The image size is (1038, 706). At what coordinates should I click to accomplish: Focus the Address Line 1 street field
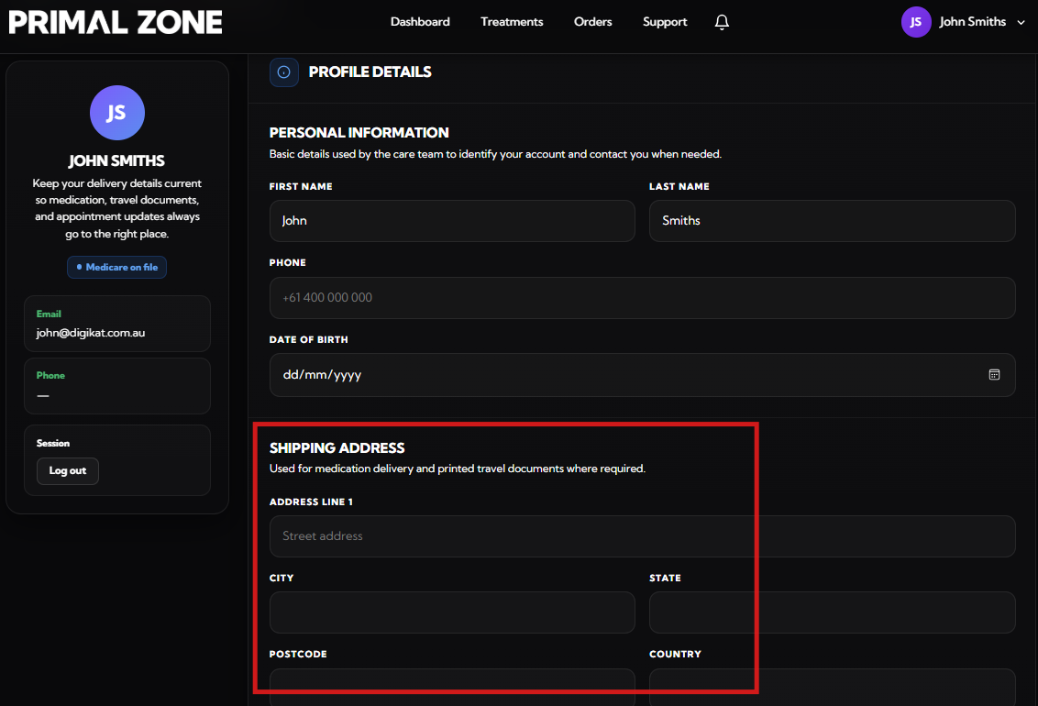tap(642, 536)
